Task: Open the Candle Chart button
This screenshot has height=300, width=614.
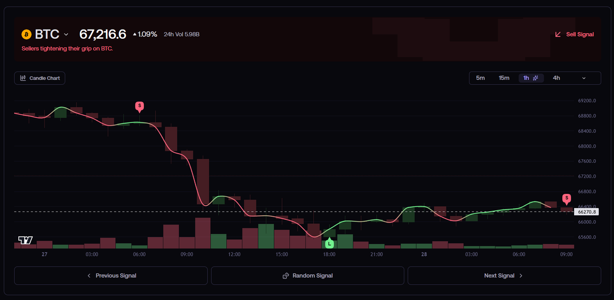Action: point(40,78)
